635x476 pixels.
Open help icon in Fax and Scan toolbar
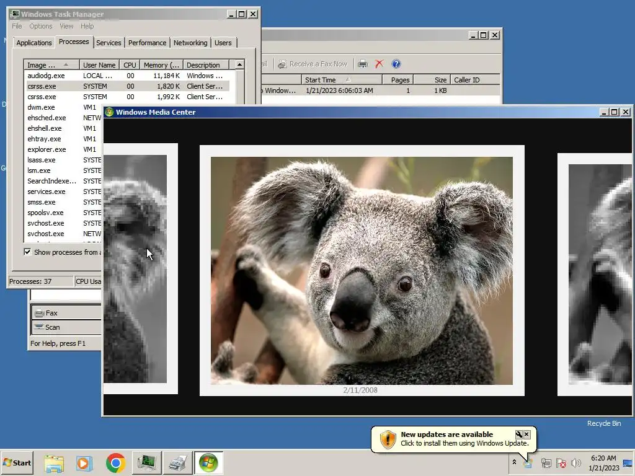pyautogui.click(x=396, y=64)
